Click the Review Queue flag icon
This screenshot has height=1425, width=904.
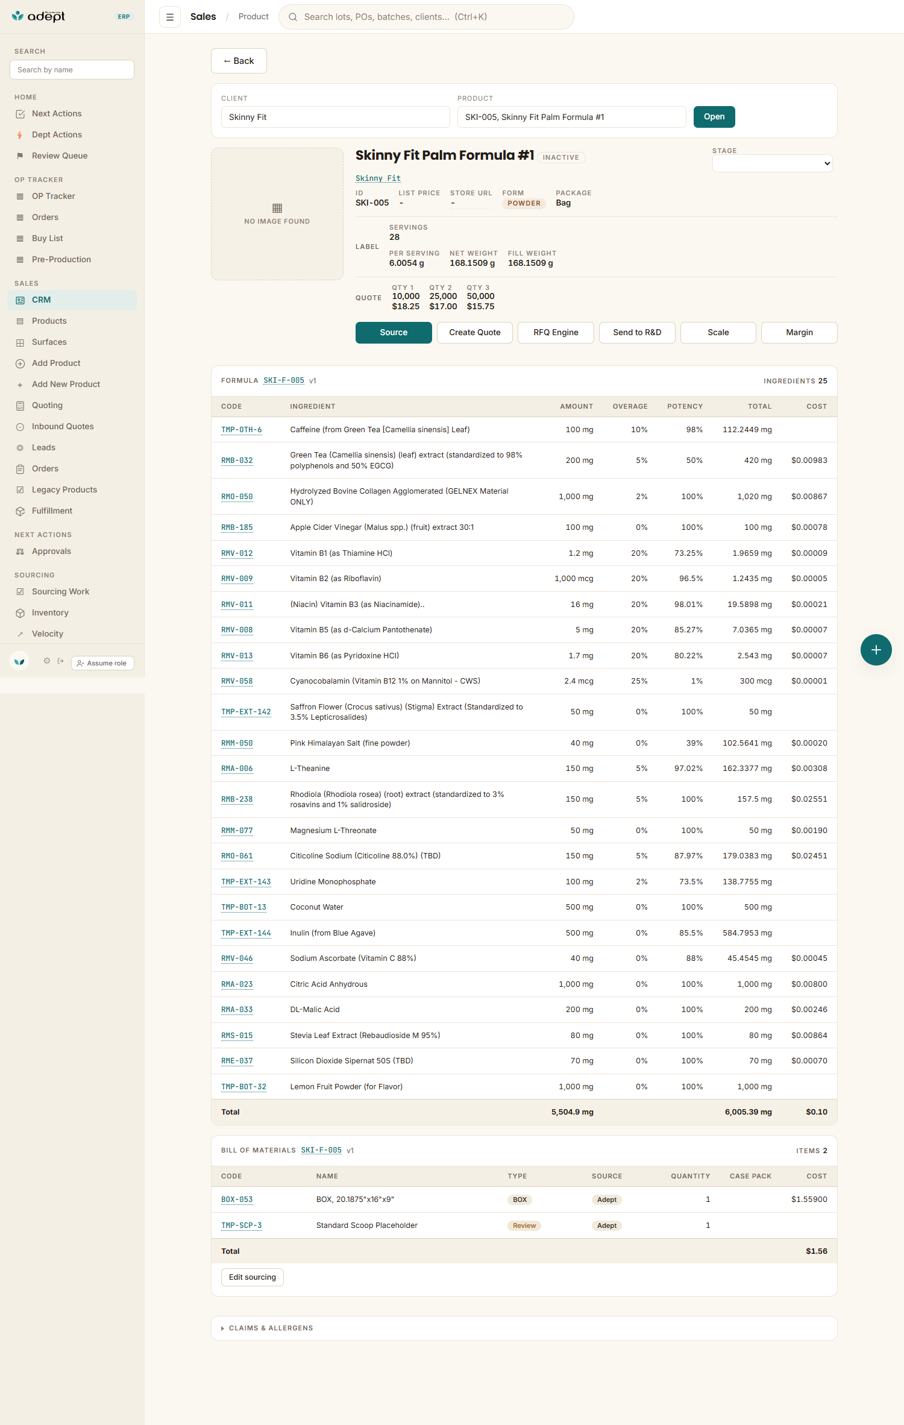pos(20,156)
